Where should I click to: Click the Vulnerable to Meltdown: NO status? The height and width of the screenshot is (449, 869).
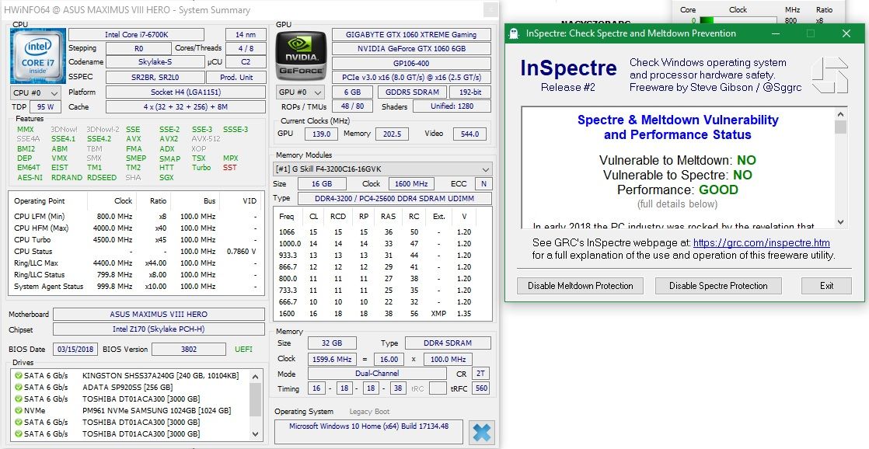[x=677, y=161]
